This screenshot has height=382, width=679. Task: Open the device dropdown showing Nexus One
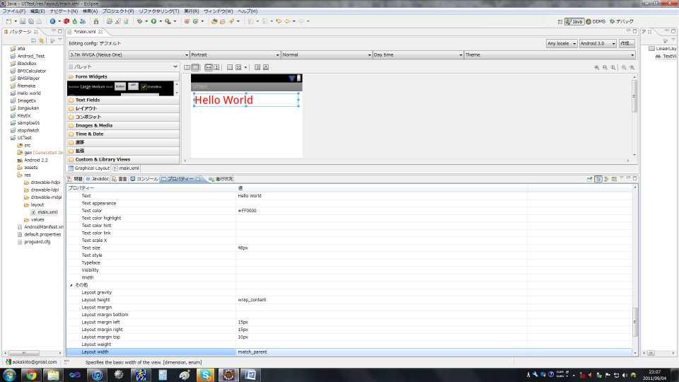128,54
